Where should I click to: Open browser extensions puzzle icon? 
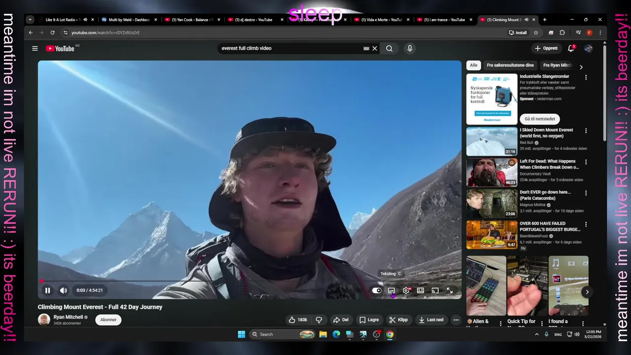[562, 33]
